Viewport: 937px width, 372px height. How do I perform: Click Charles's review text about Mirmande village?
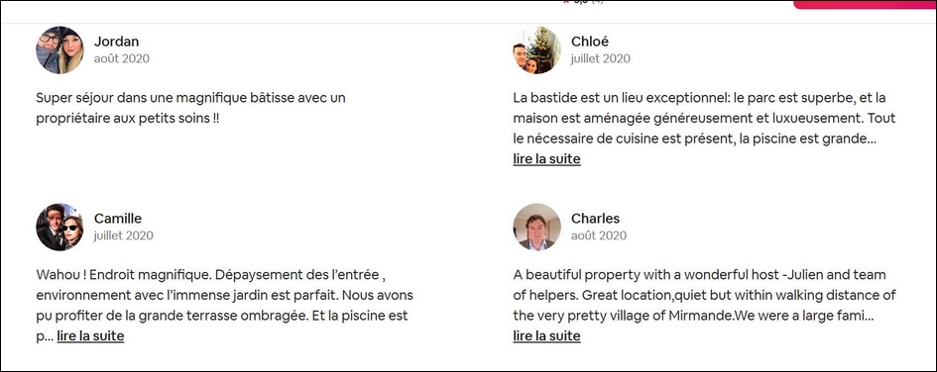click(x=705, y=295)
